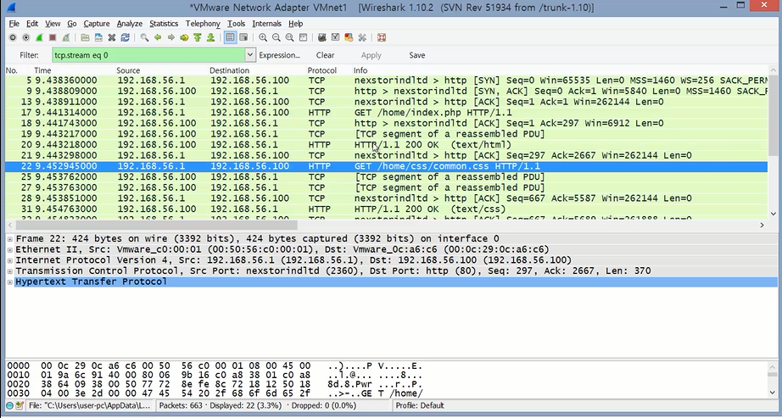The height and width of the screenshot is (418, 782).
Task: Open a capture file
Action: click(x=86, y=37)
